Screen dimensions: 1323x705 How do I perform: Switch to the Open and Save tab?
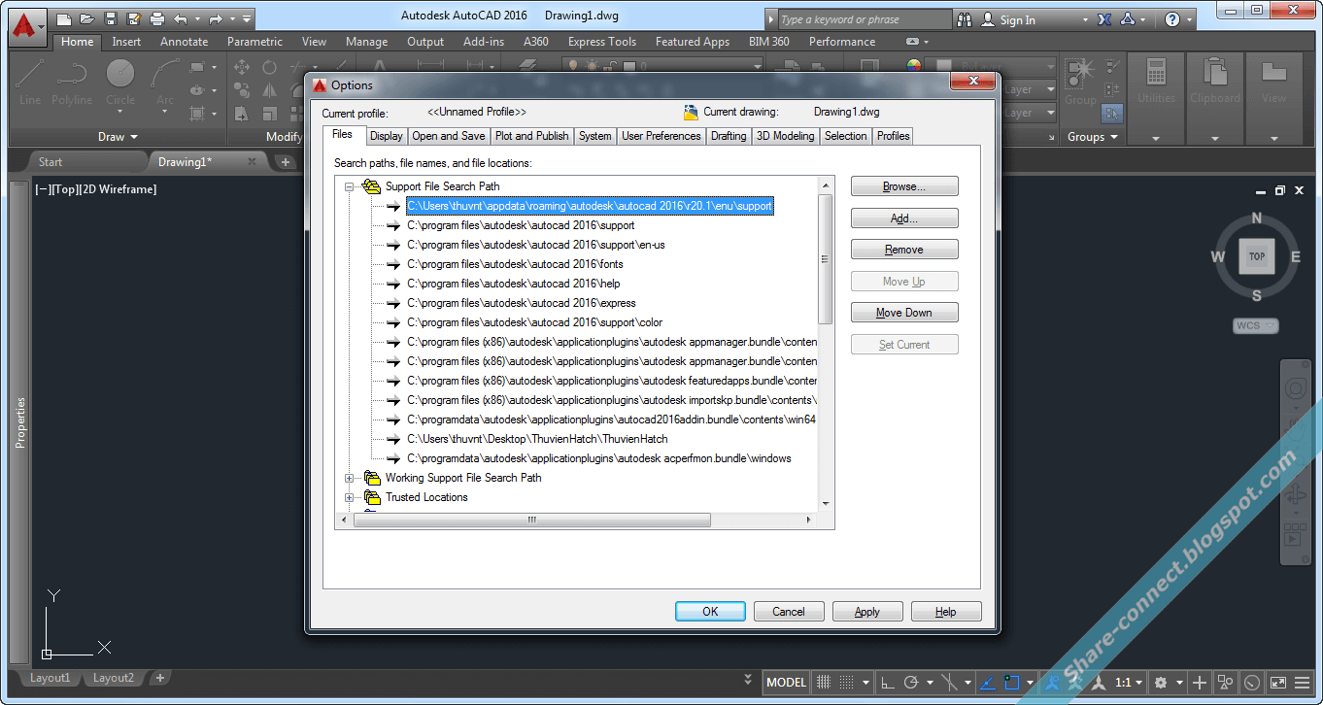[449, 136]
